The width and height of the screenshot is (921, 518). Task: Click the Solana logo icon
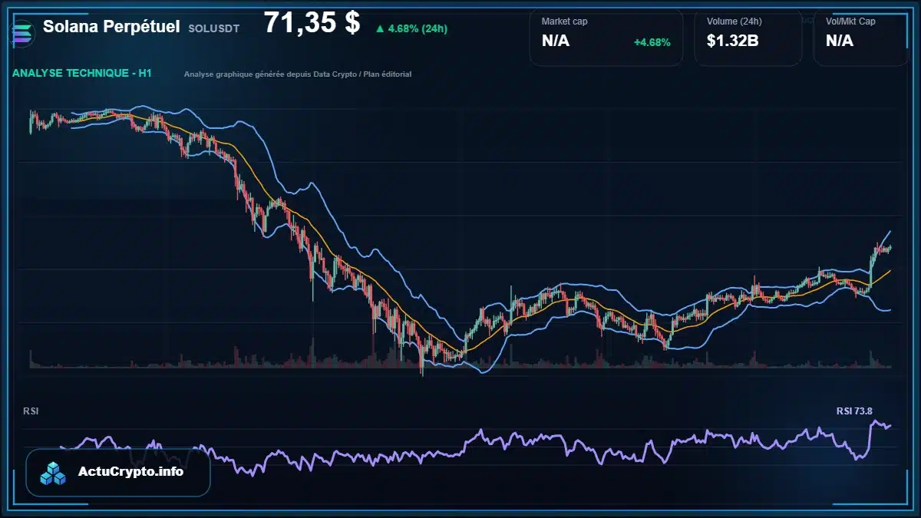(22, 32)
